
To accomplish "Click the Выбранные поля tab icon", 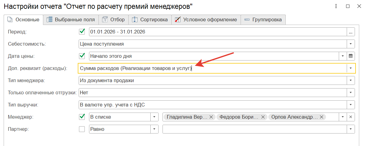I will (49, 20).
